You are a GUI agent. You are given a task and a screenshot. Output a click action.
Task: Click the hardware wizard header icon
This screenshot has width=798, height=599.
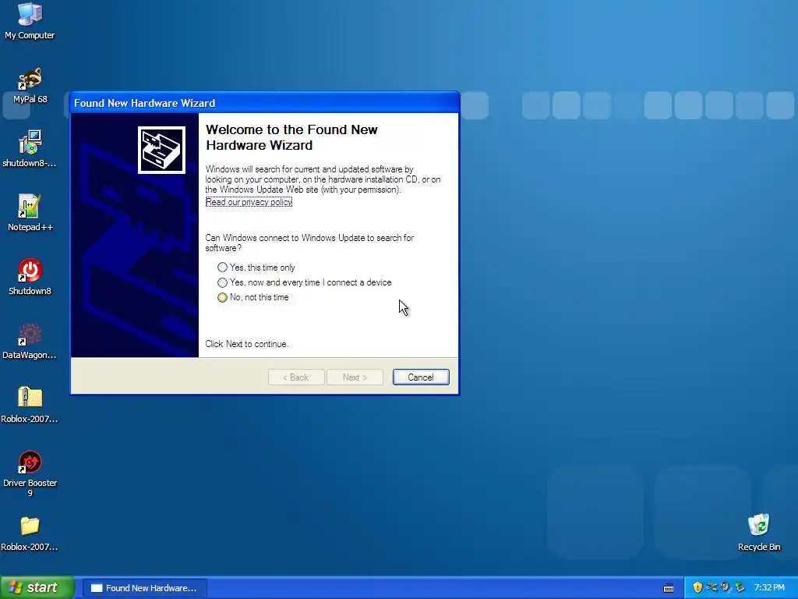pyautogui.click(x=161, y=150)
